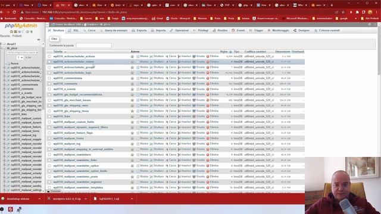Open the Importa tab
The height and width of the screenshot is (214, 381).
pos(159,30)
